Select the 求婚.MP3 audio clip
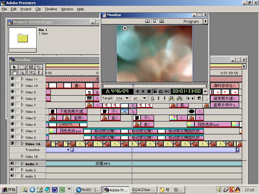 tap(144, 164)
